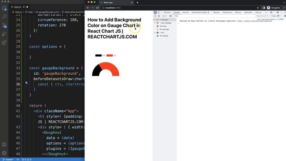
Task: Switch to the Console tab in DevTools
Action: coord(177,13)
